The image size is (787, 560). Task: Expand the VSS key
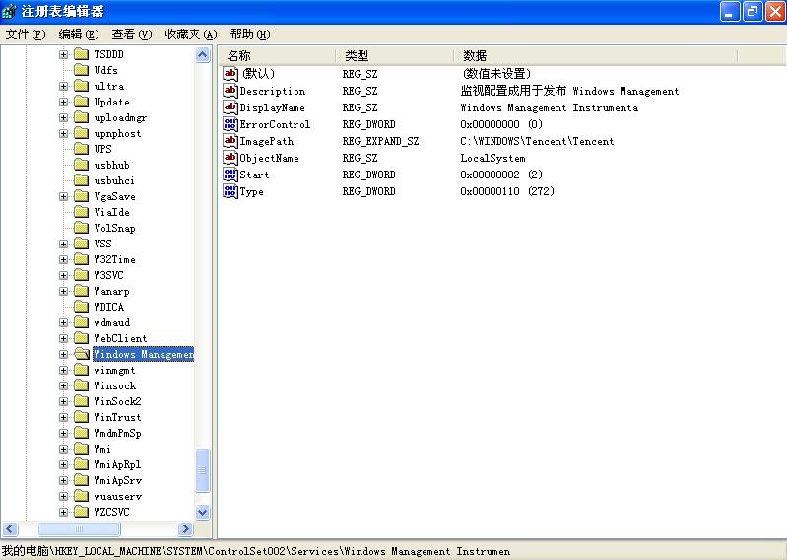tap(63, 244)
